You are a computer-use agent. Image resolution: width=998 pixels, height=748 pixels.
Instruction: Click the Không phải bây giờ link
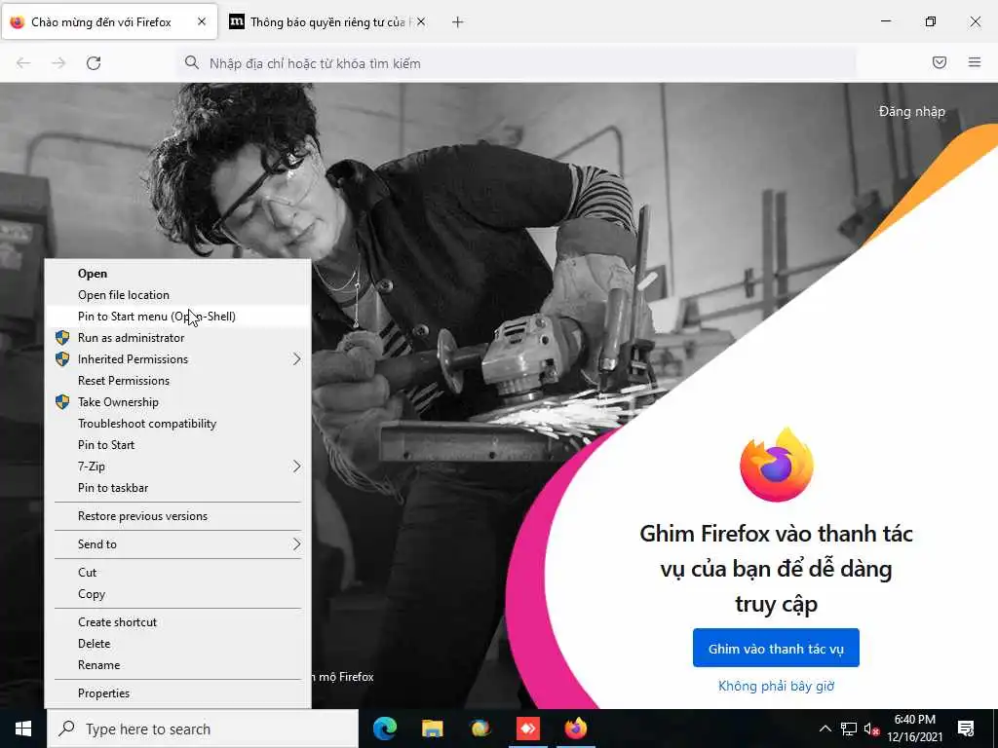776,686
